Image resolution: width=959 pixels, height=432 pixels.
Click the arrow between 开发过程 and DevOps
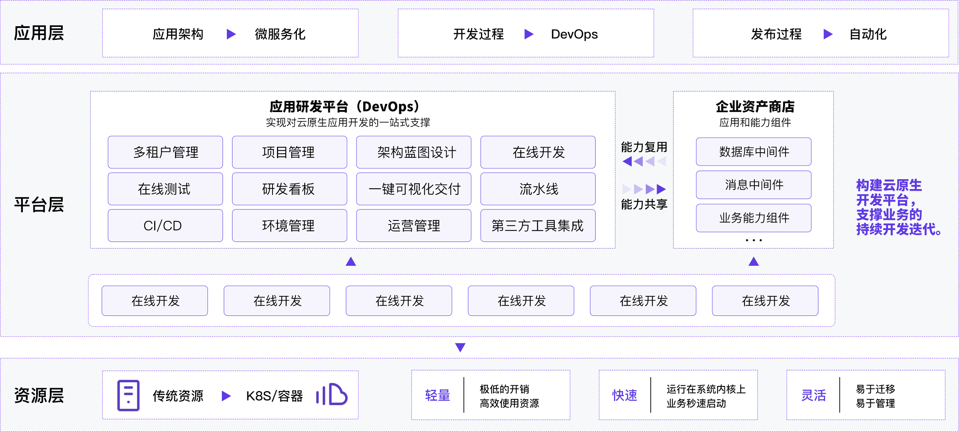coord(528,35)
